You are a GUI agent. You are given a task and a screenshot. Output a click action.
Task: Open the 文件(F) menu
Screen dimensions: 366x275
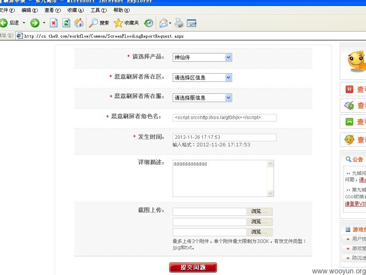7,10
